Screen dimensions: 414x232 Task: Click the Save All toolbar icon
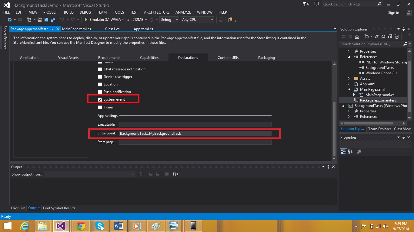pyautogui.click(x=53, y=20)
